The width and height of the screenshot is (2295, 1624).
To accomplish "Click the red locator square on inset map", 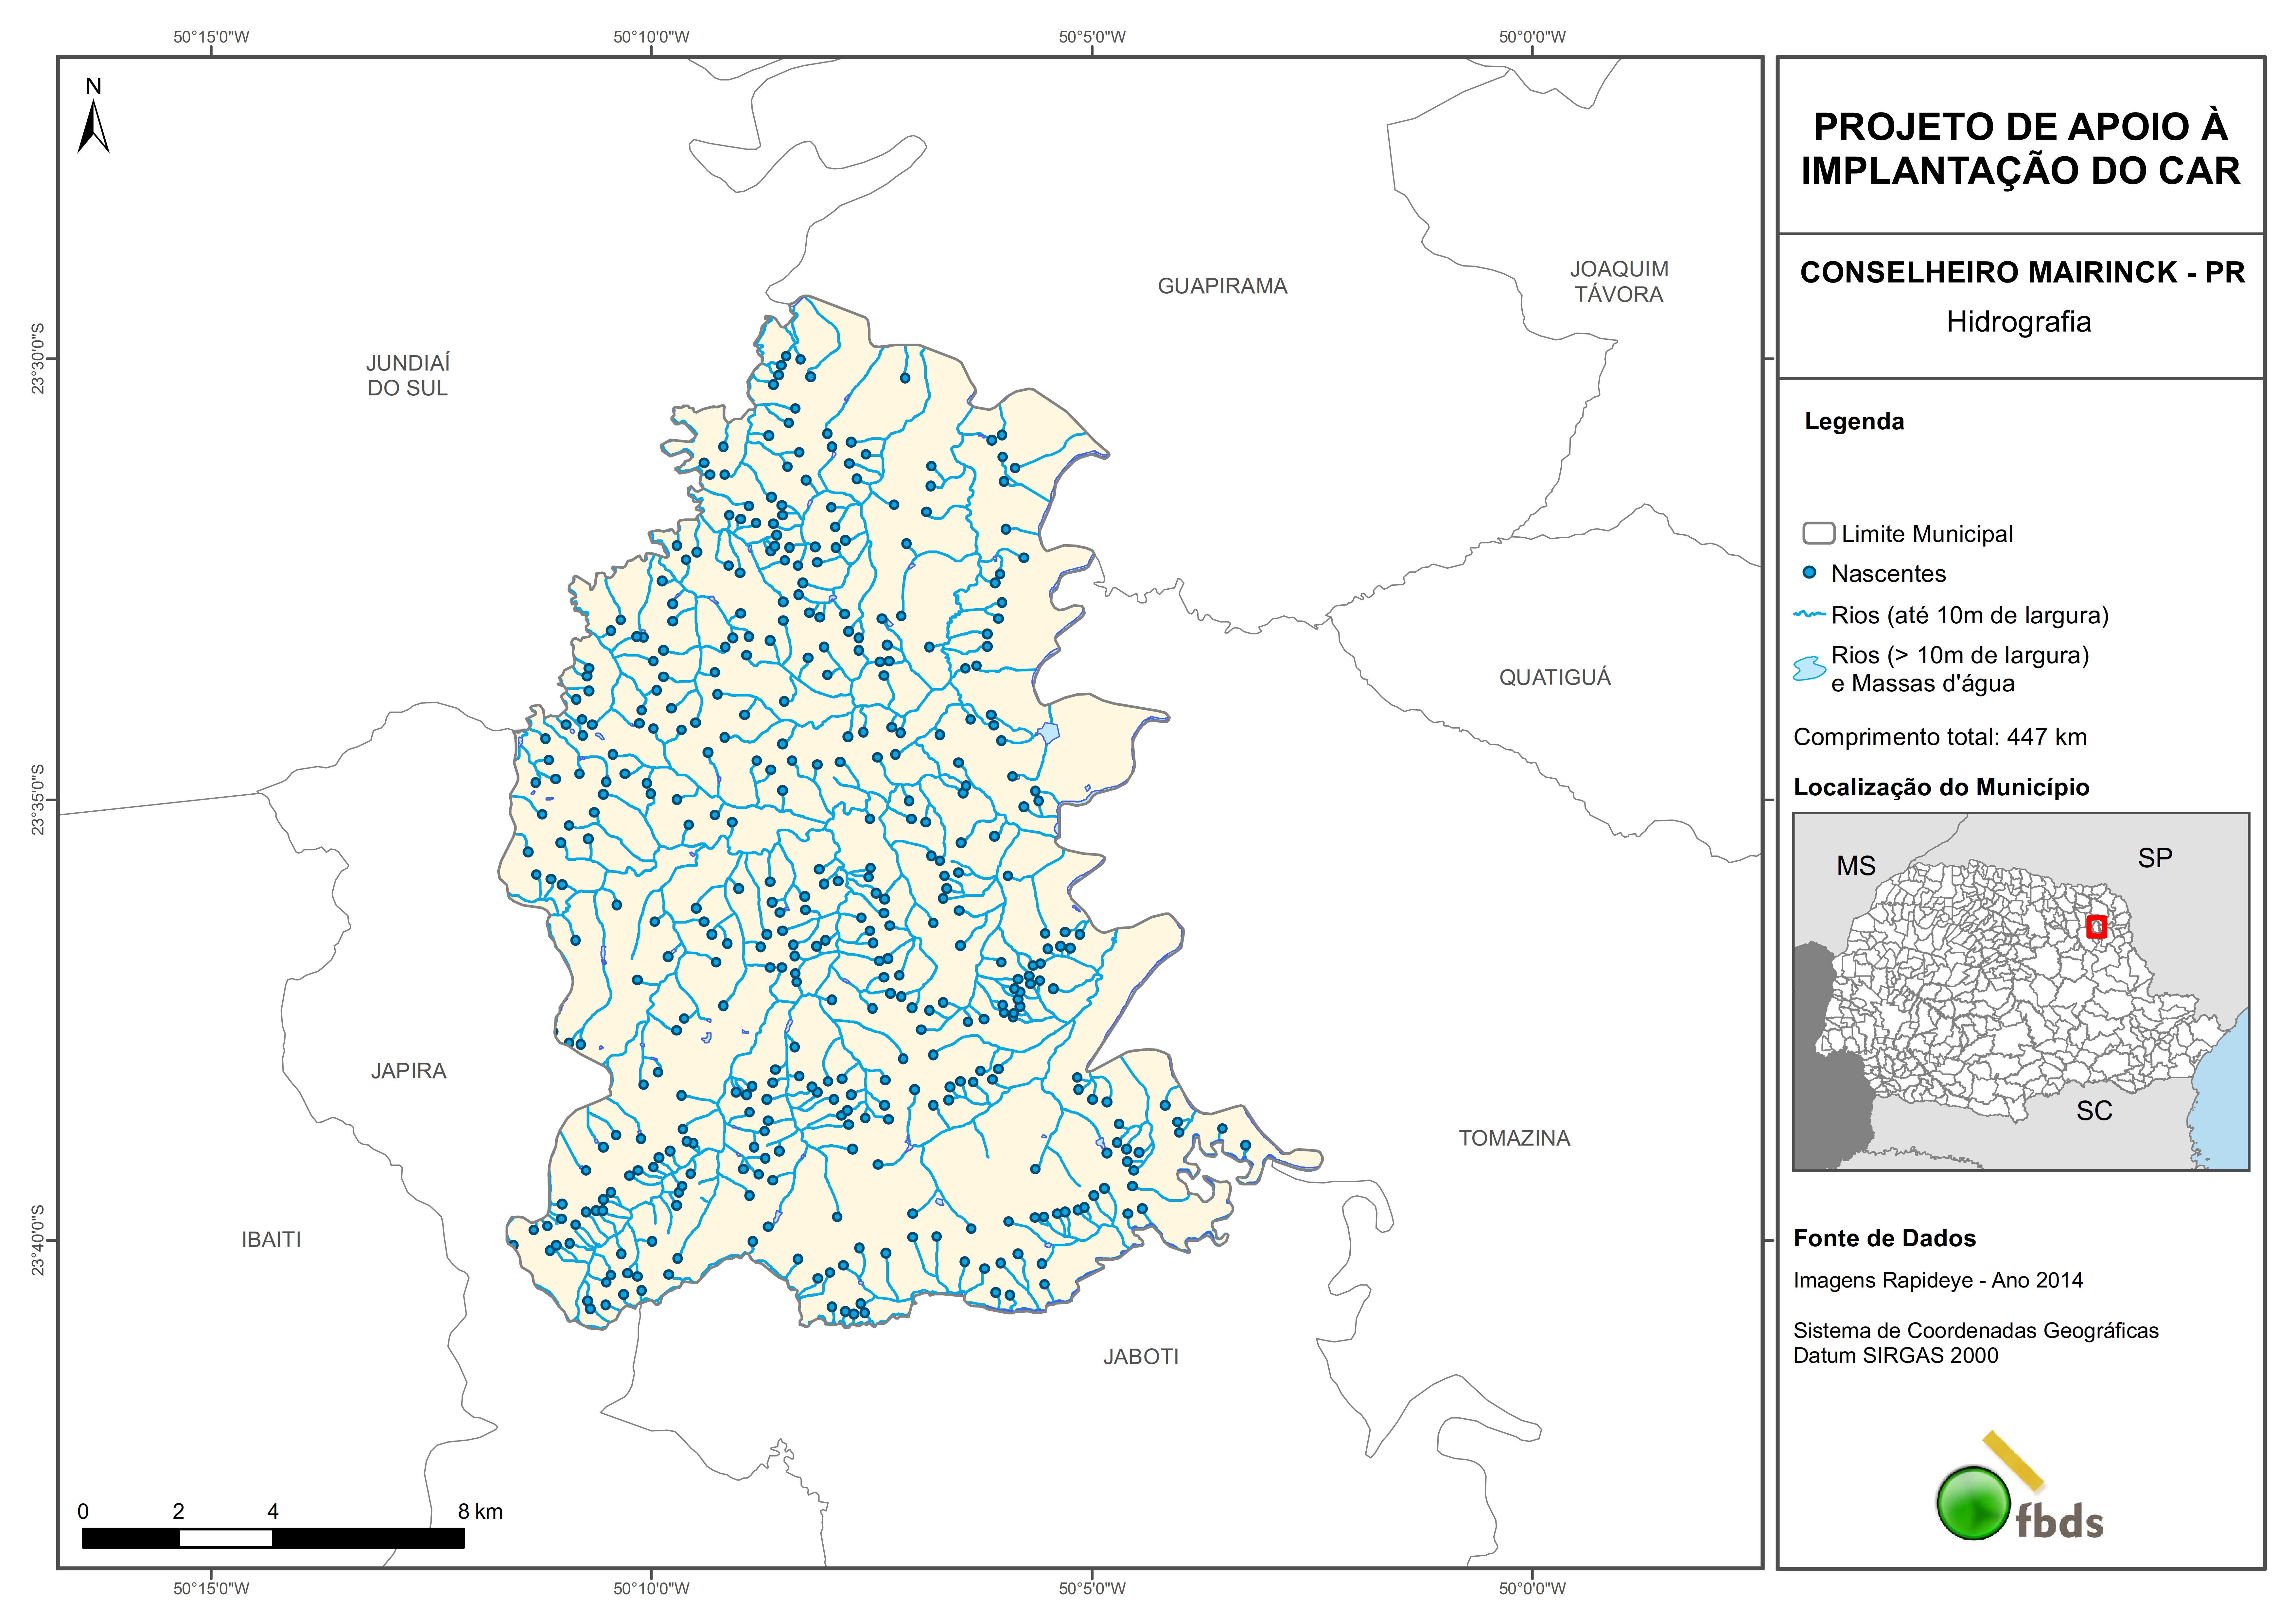I will point(2097,927).
